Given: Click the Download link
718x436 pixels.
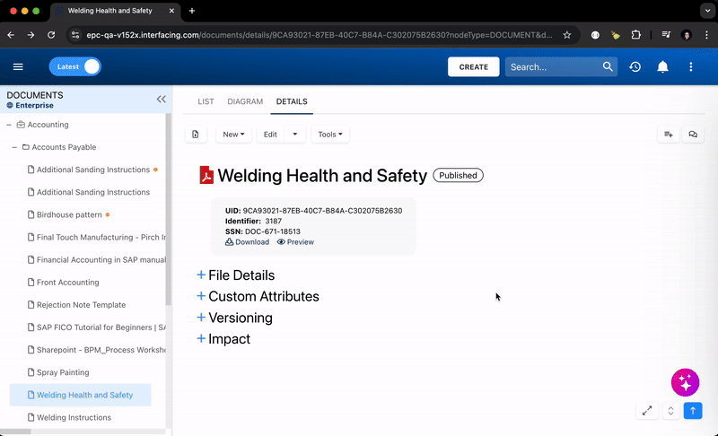Looking at the screenshot, I should (x=248, y=242).
